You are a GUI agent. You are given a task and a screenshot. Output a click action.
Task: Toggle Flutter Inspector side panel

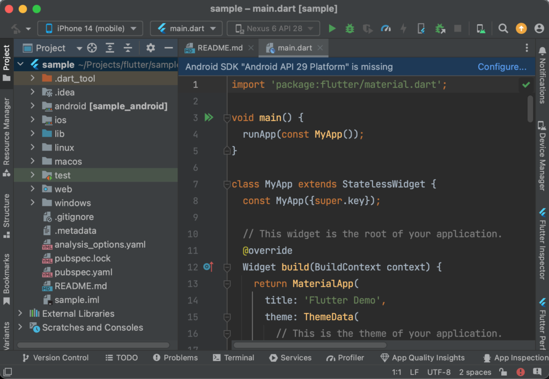pos(543,243)
